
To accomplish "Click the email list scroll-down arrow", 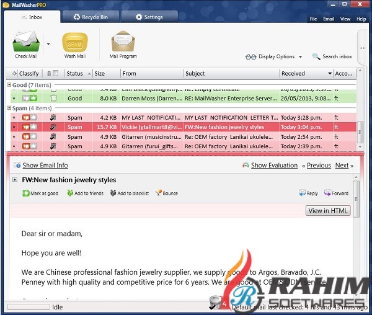I will (x=360, y=147).
